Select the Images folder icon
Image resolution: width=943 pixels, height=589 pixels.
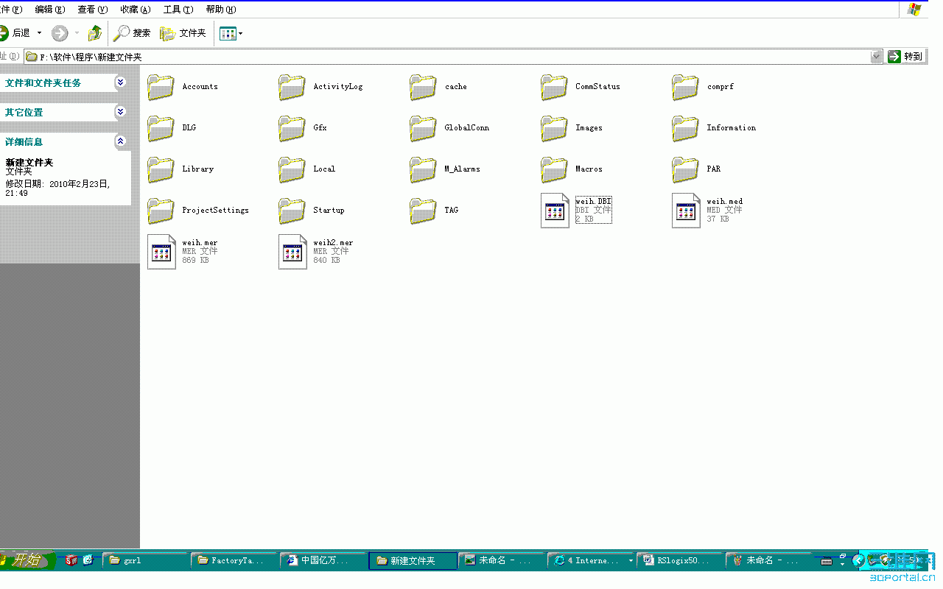(x=555, y=128)
